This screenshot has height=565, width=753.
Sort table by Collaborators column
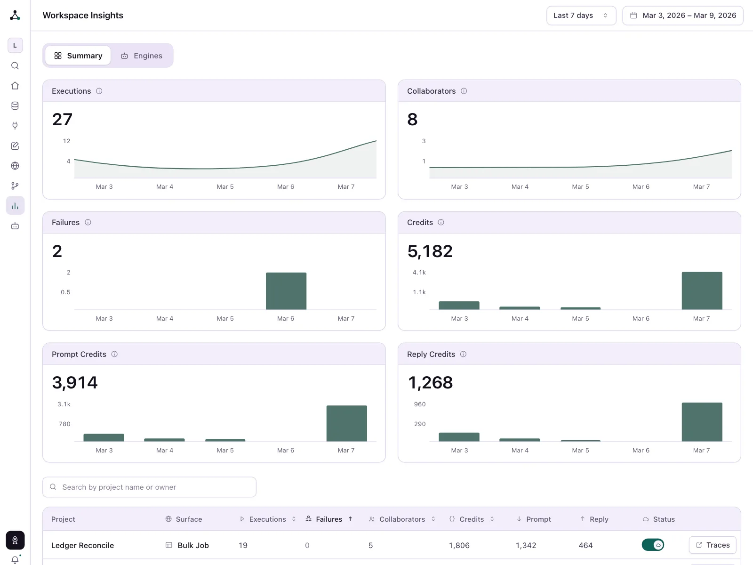coord(402,519)
